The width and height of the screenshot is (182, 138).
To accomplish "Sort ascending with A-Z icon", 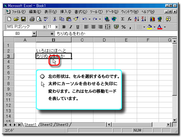I will 136,19.
